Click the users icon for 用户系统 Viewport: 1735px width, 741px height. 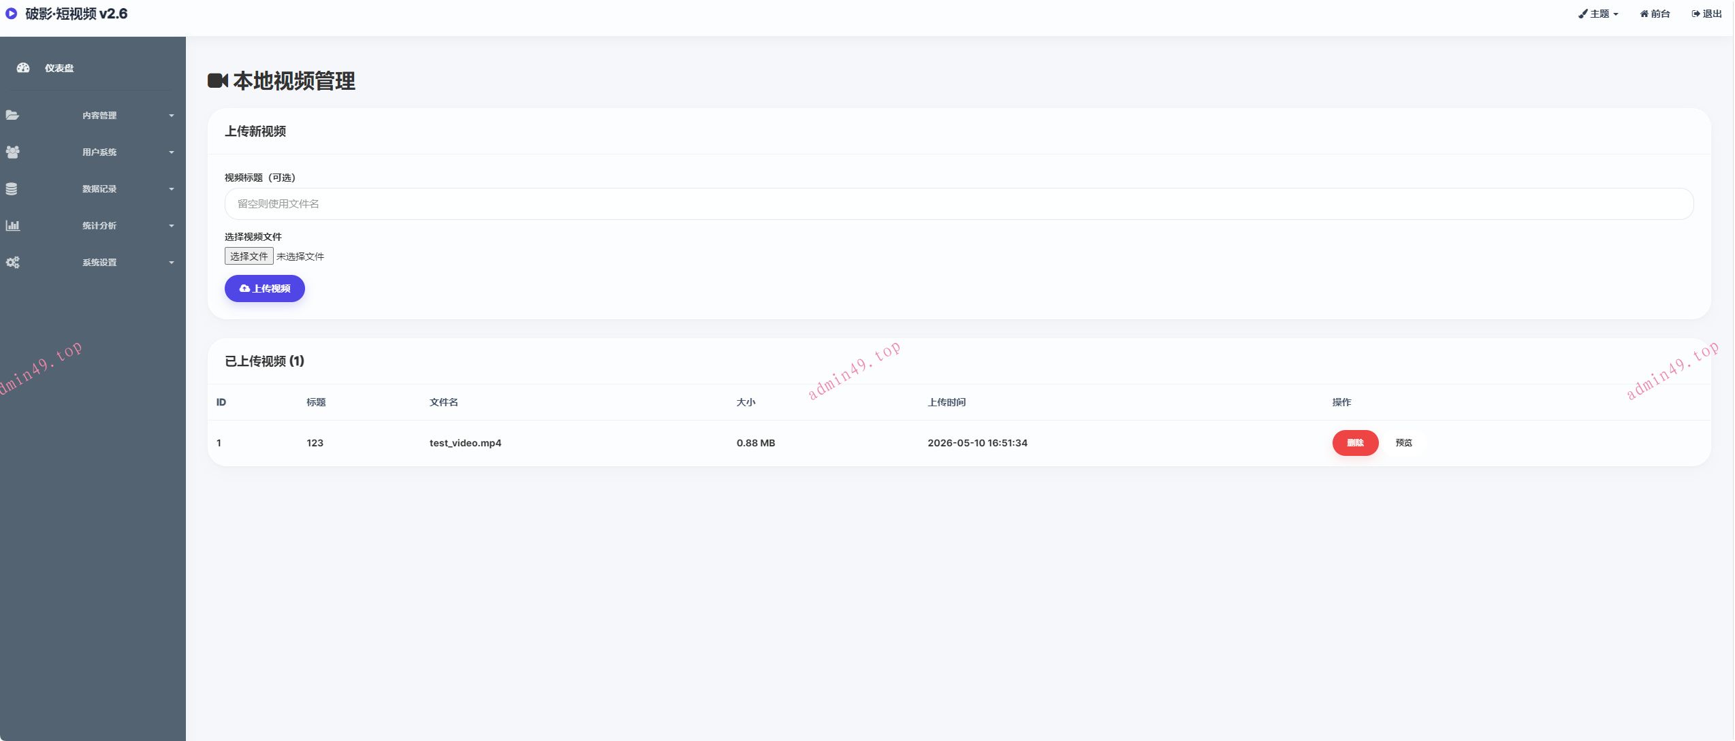click(12, 152)
